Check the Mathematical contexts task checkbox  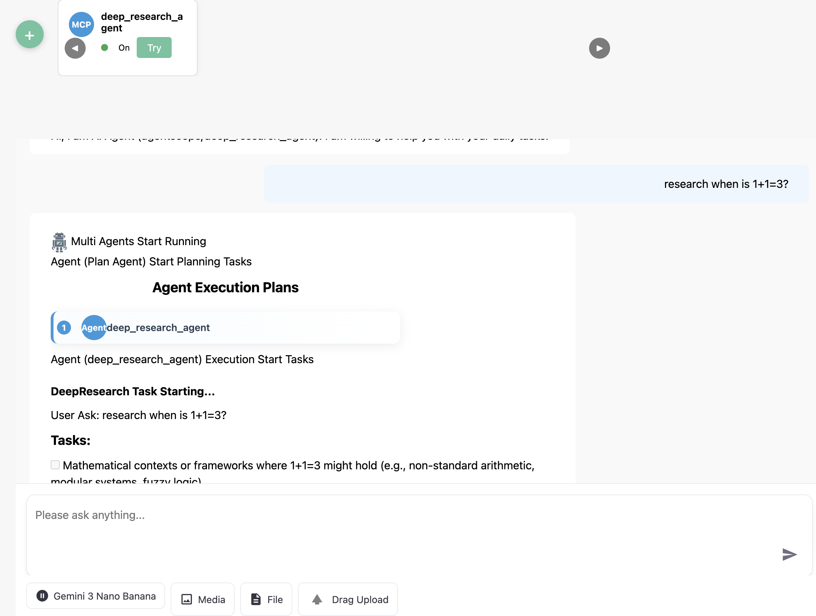(55, 465)
